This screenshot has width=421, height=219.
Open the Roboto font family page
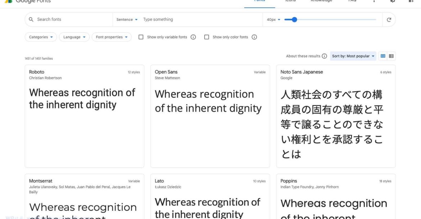click(36, 72)
